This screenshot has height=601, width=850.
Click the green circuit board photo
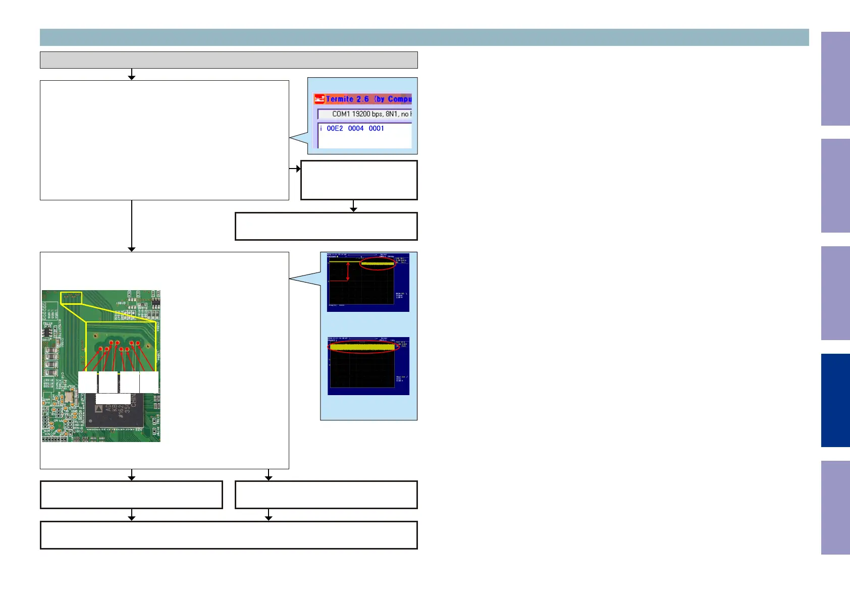[x=101, y=366]
